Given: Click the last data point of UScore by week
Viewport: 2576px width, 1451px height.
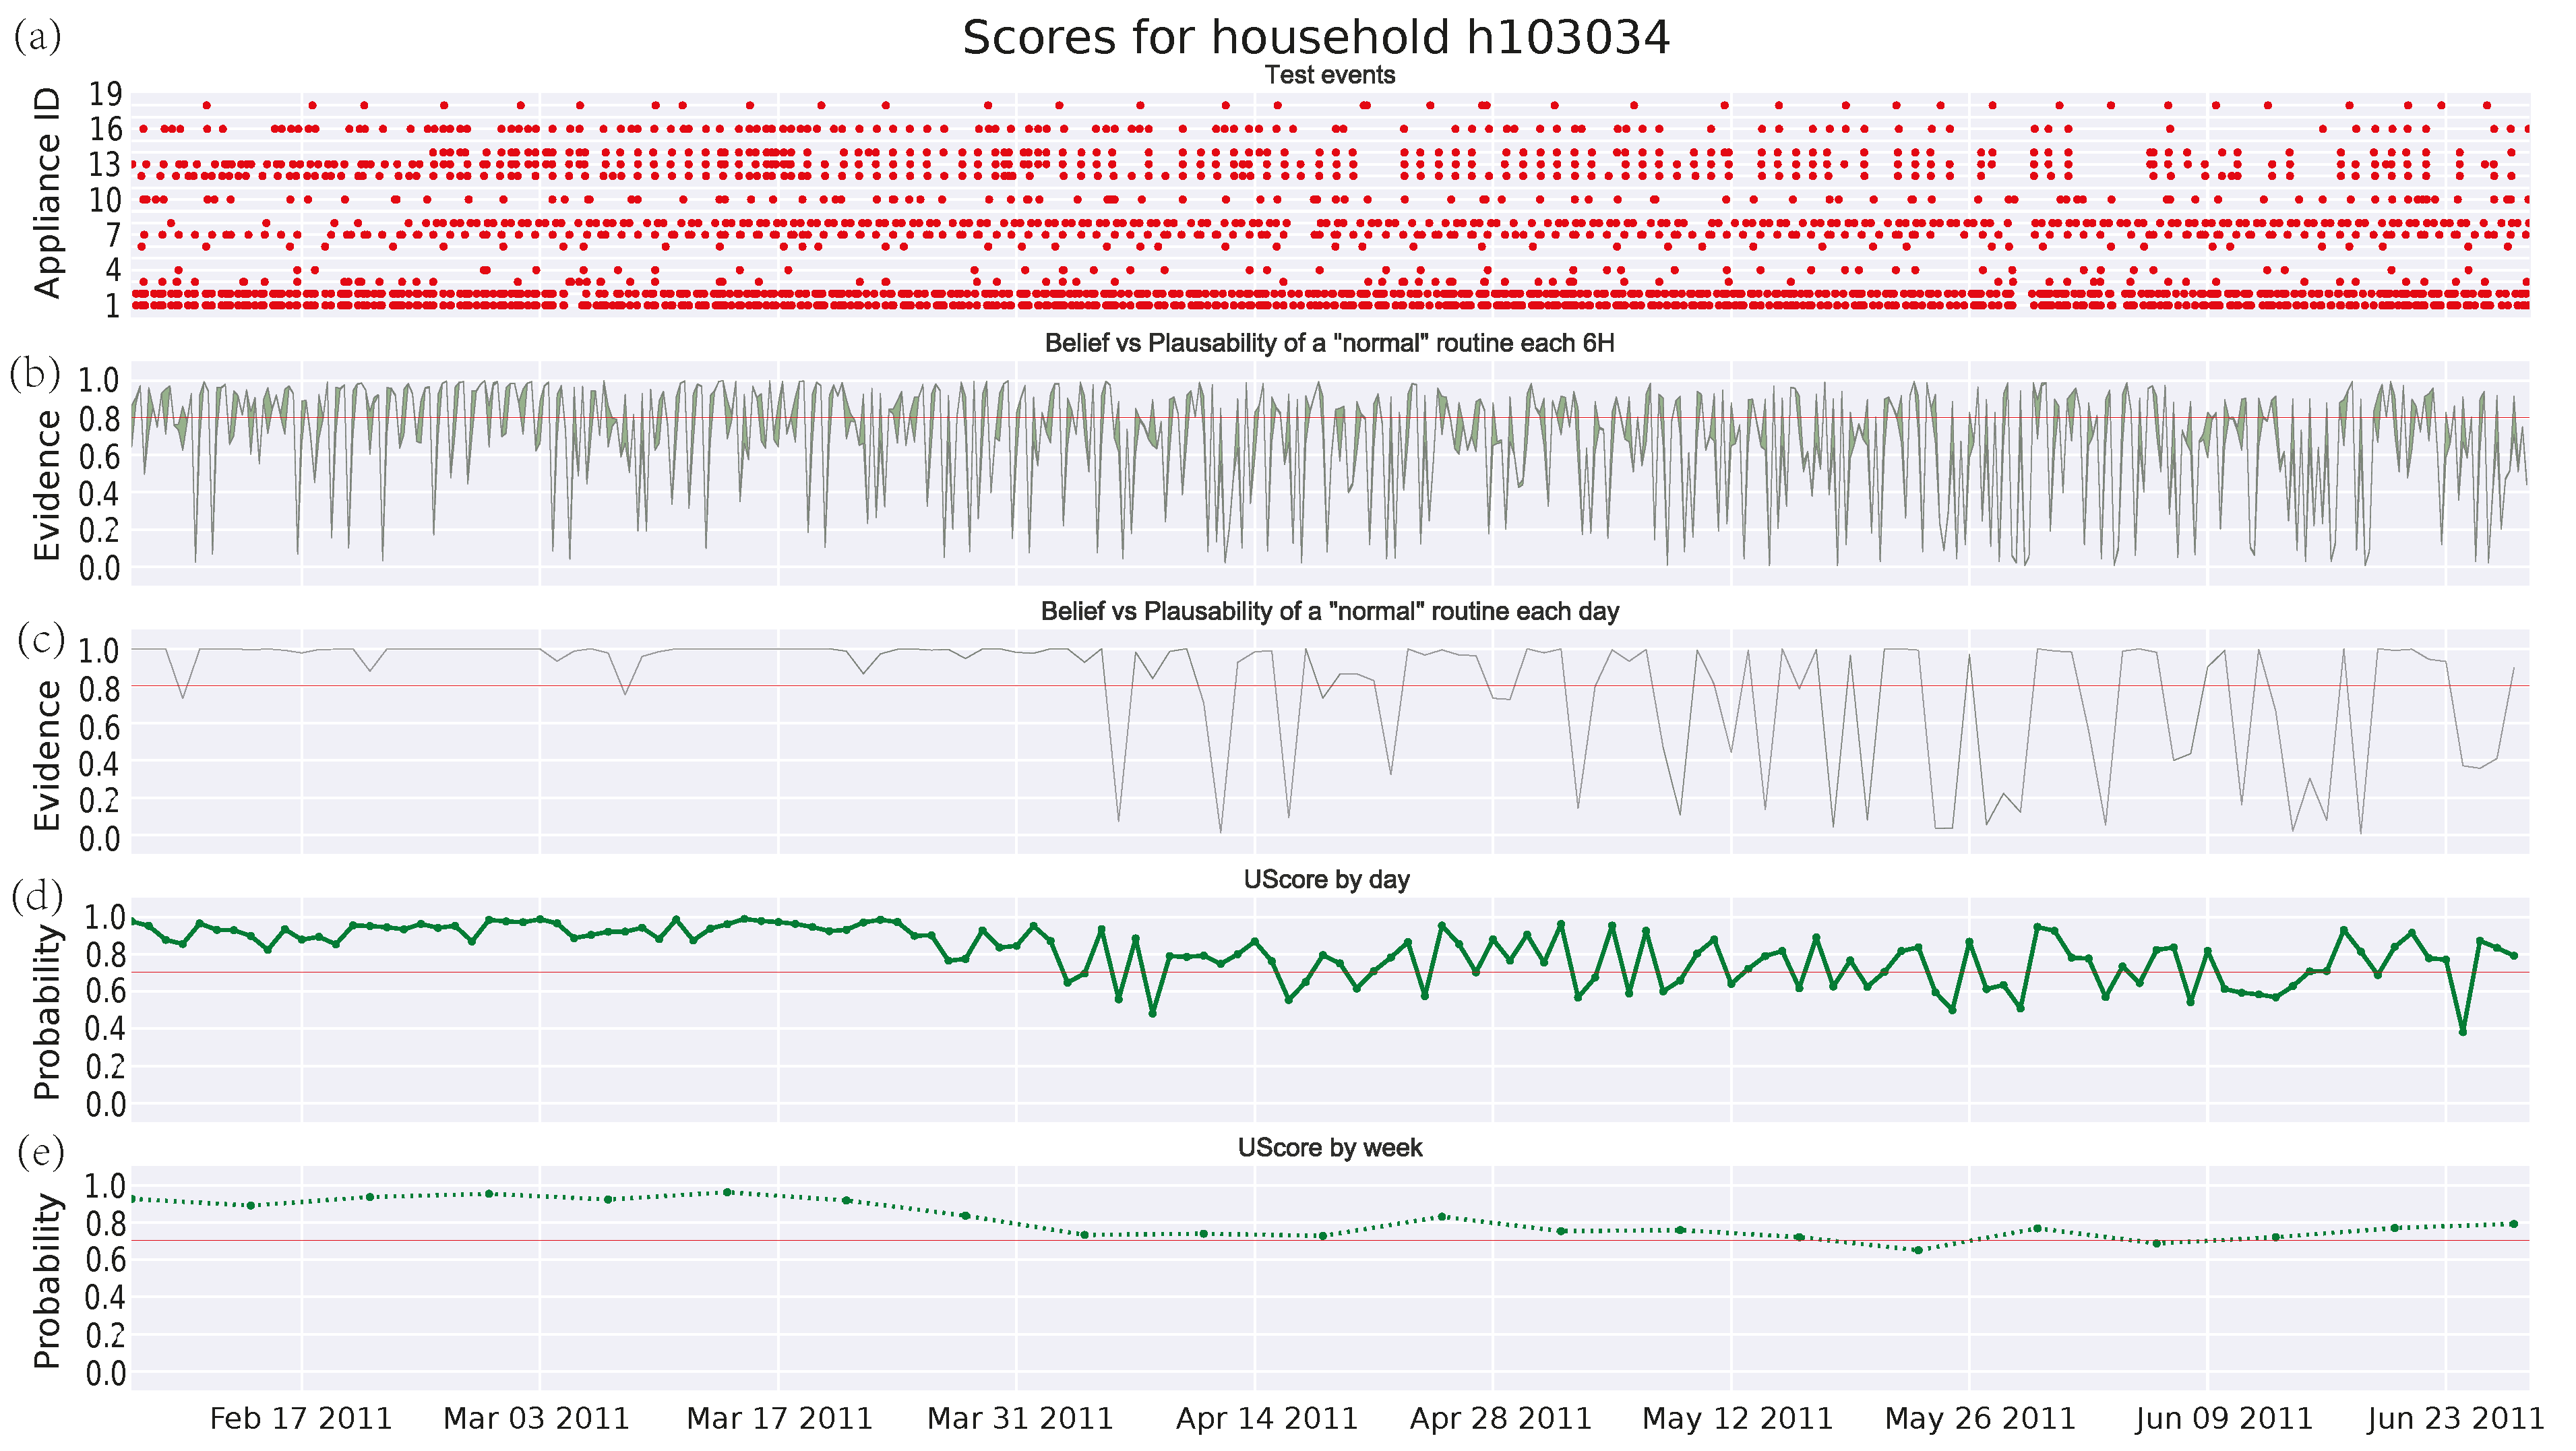Looking at the screenshot, I should point(2513,1224).
